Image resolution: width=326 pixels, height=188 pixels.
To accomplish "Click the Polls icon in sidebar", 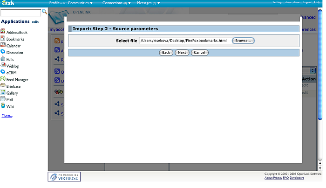I will tap(3, 59).
